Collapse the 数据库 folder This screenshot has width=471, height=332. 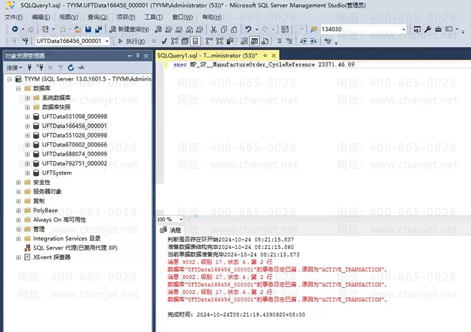(x=18, y=88)
